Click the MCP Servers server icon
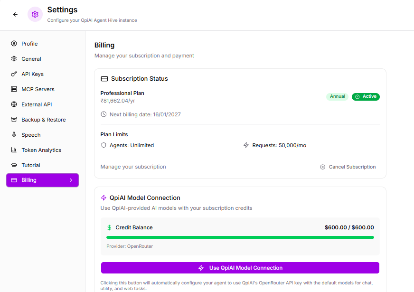Viewport: 414px width, 292px height. (14, 89)
